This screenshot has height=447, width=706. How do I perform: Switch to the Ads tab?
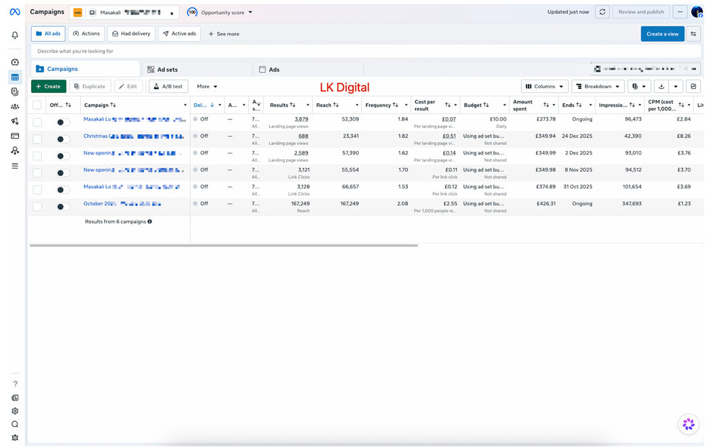(x=308, y=69)
